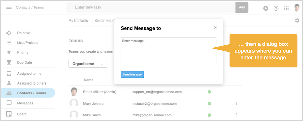The width and height of the screenshot is (303, 121).
Task: Click the Priority star icon
Action: coord(9,52)
